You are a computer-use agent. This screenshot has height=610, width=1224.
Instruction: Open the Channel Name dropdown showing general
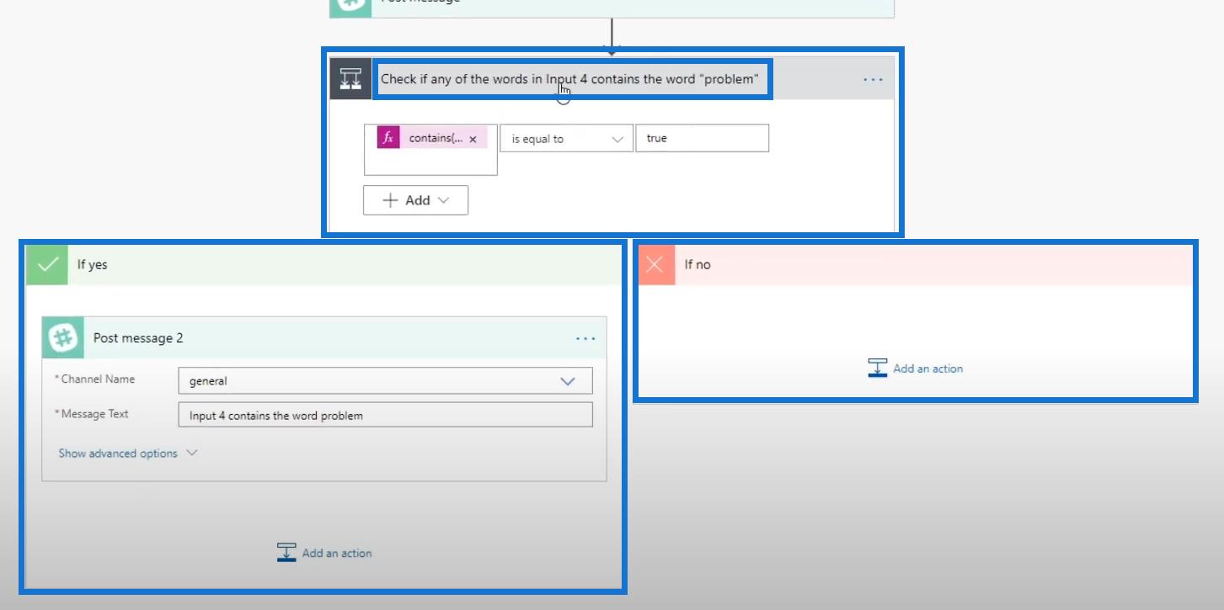pos(385,380)
